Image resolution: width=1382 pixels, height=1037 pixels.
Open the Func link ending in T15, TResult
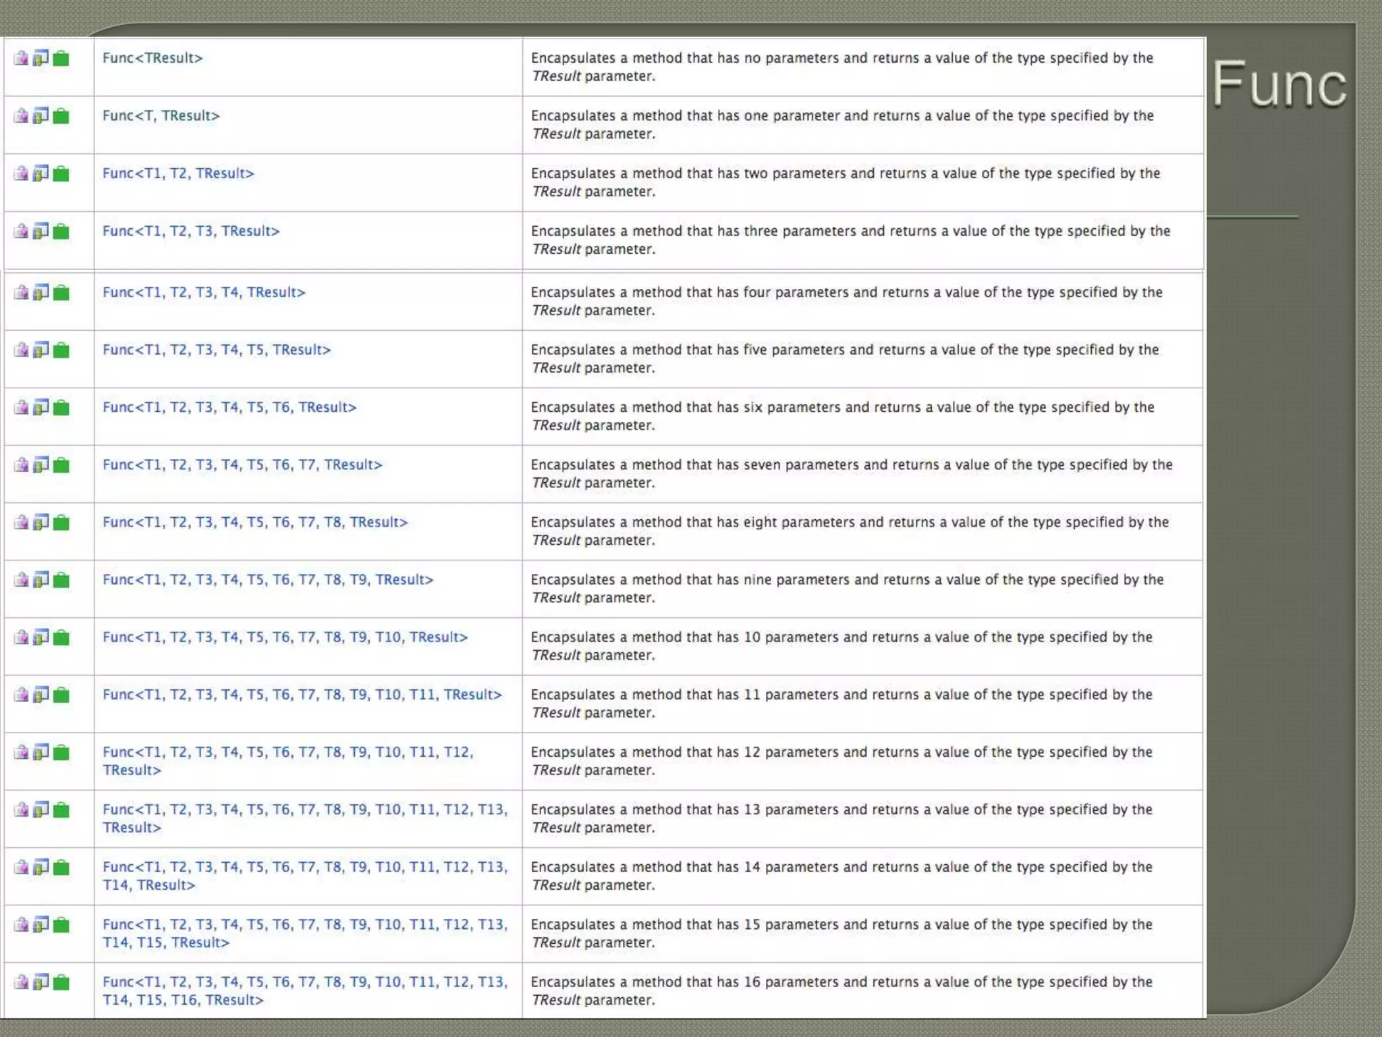tap(305, 933)
